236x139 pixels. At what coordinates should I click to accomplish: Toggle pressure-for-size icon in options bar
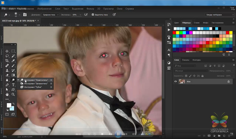coord(114,15)
